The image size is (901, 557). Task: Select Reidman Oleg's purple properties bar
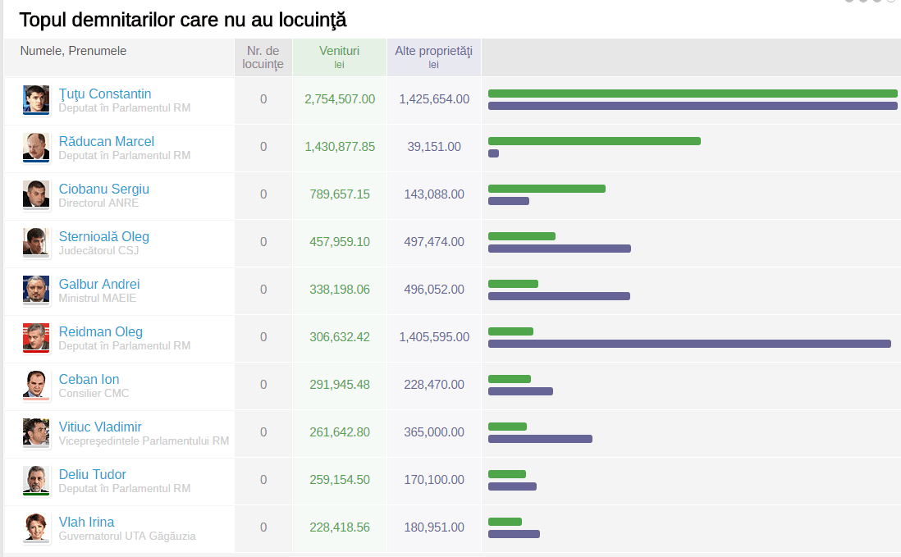point(689,344)
